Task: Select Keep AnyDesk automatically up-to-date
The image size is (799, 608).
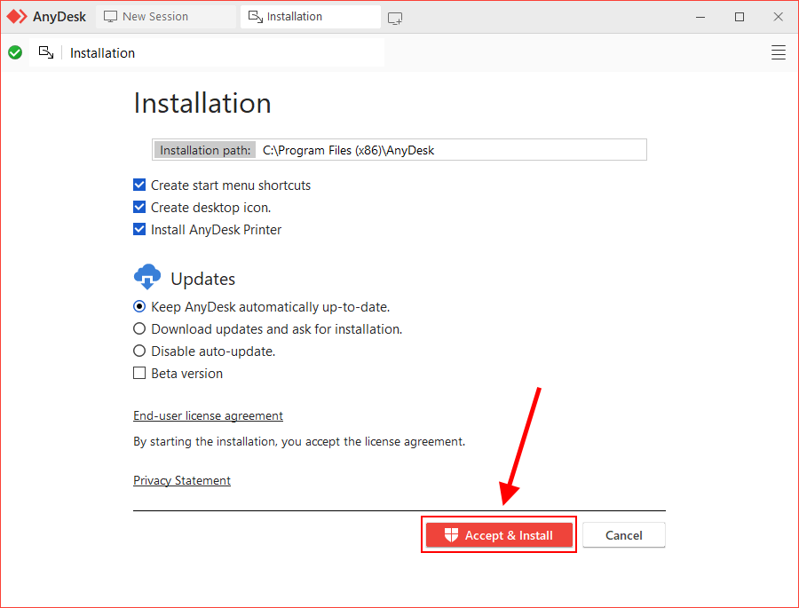Action: tap(139, 306)
